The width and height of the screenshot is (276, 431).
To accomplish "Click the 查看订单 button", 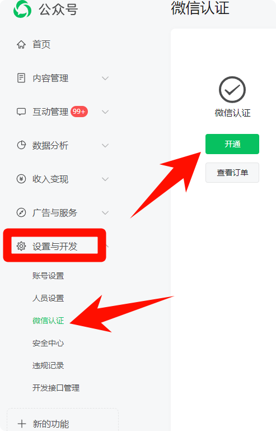I will [232, 173].
